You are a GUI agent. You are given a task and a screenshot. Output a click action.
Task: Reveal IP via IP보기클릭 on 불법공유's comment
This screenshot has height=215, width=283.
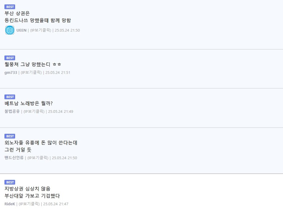[x=34, y=111]
